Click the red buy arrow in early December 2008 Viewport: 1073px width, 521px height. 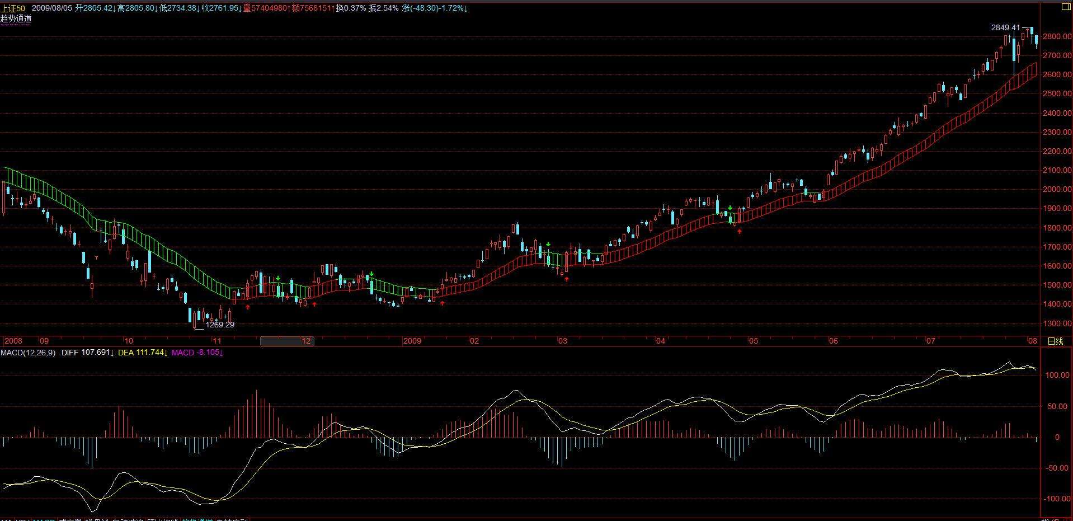click(314, 304)
